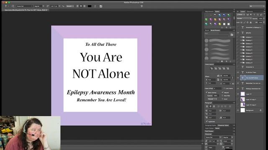The width and height of the screenshot is (268, 150).
Task: Open Character panel font family dropdown
Action: click(213, 137)
